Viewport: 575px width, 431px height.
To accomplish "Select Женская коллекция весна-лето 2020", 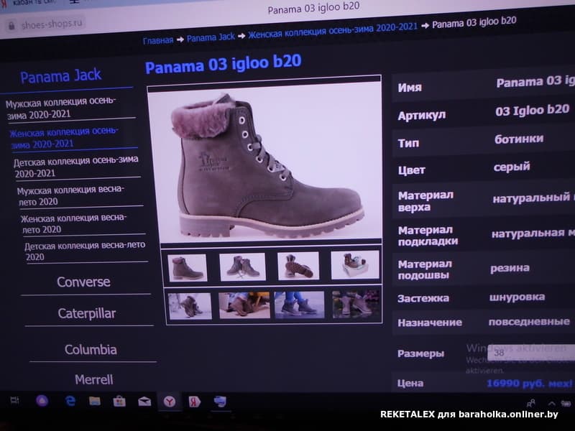I will (73, 223).
